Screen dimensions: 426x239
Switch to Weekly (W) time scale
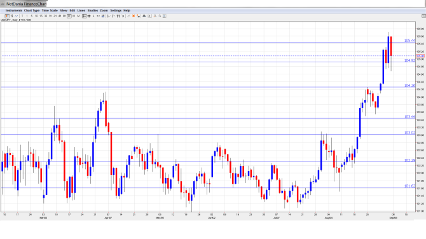(74, 16)
